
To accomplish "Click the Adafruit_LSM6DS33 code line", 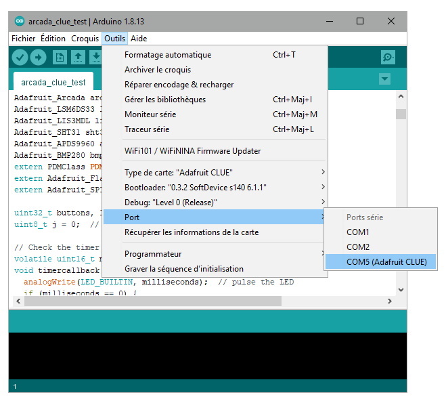I will tap(58, 109).
